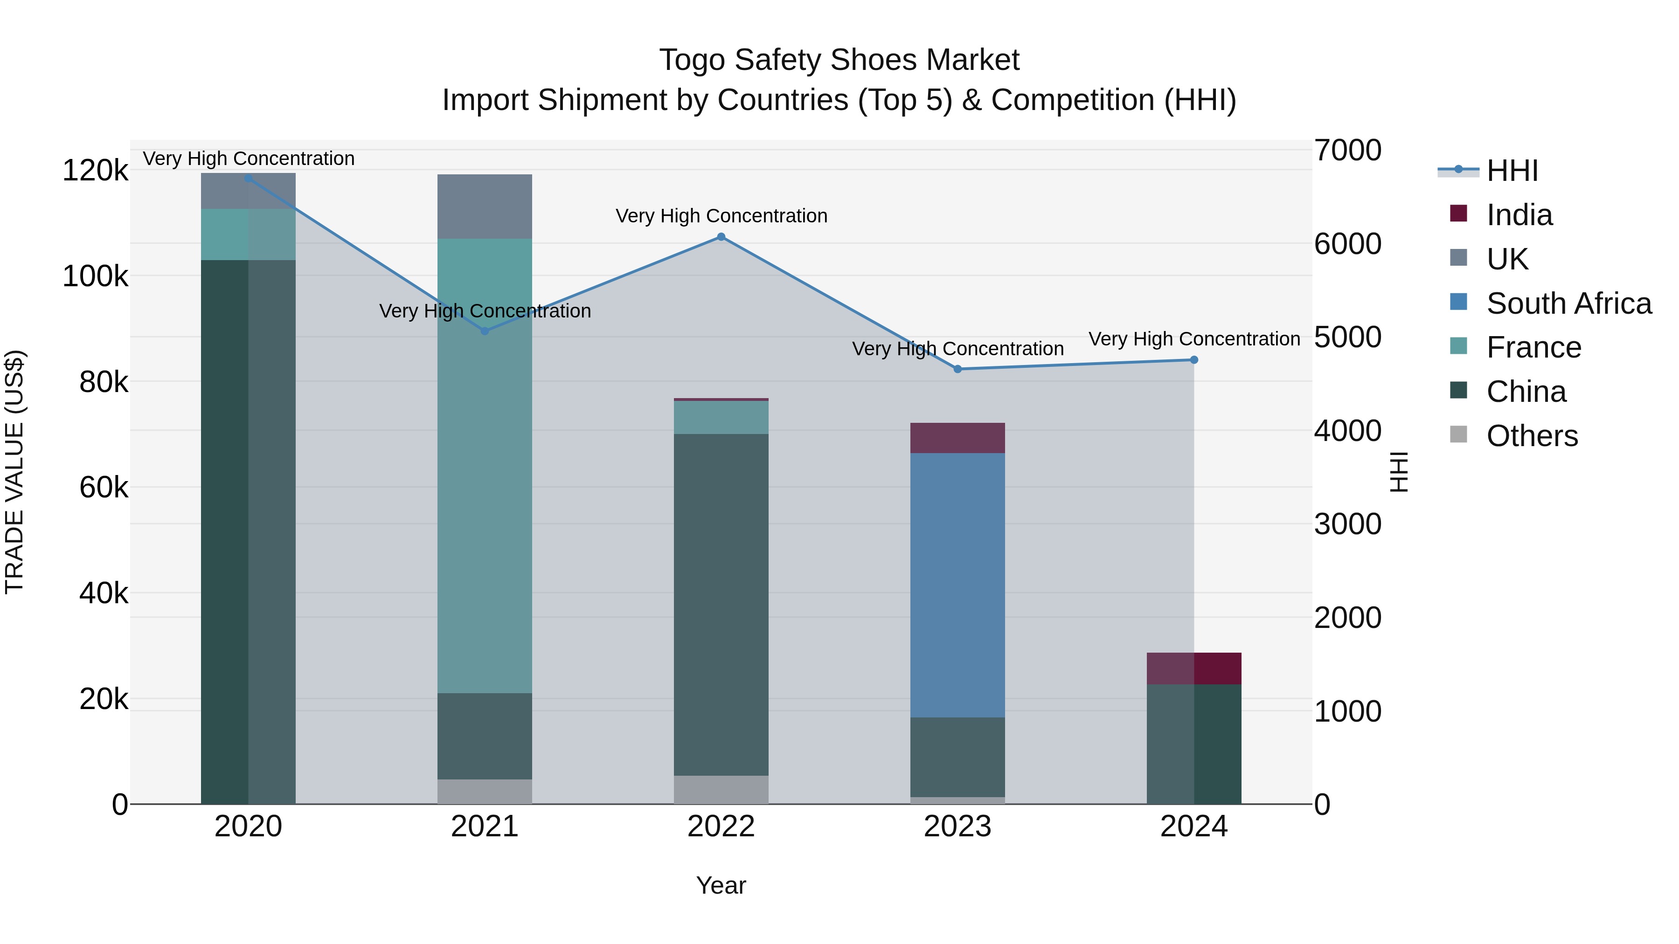Click the UK segment of the 2020 bar
This screenshot has width=1679, height=944.
point(248,191)
